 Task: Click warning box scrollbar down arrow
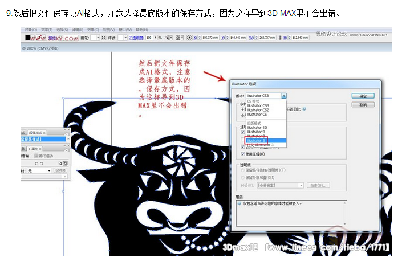(344, 224)
